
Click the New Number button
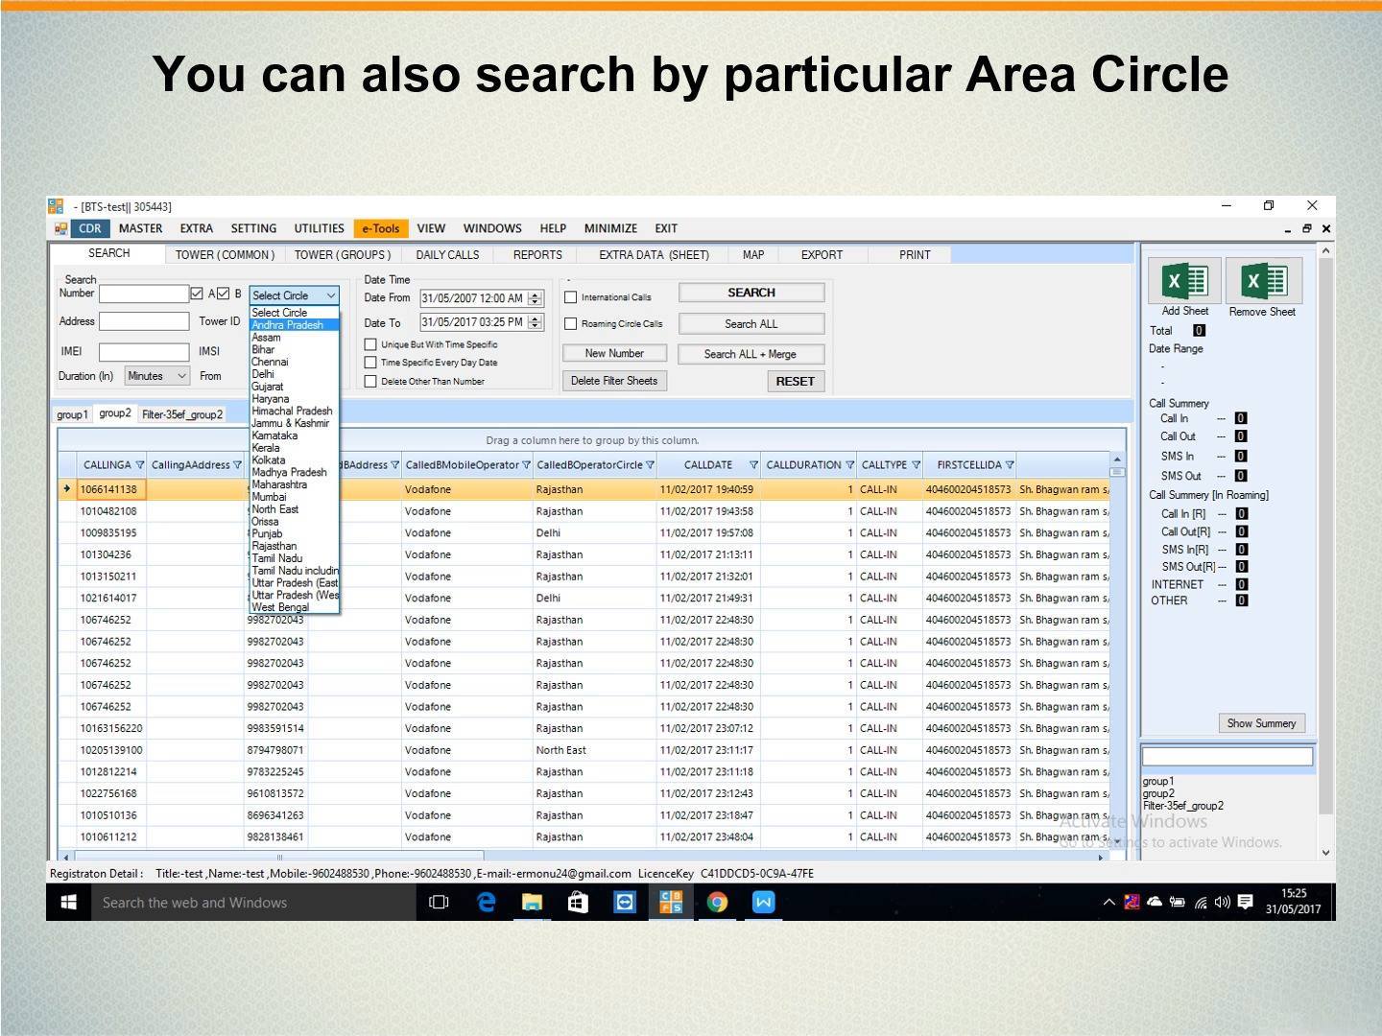pos(614,353)
